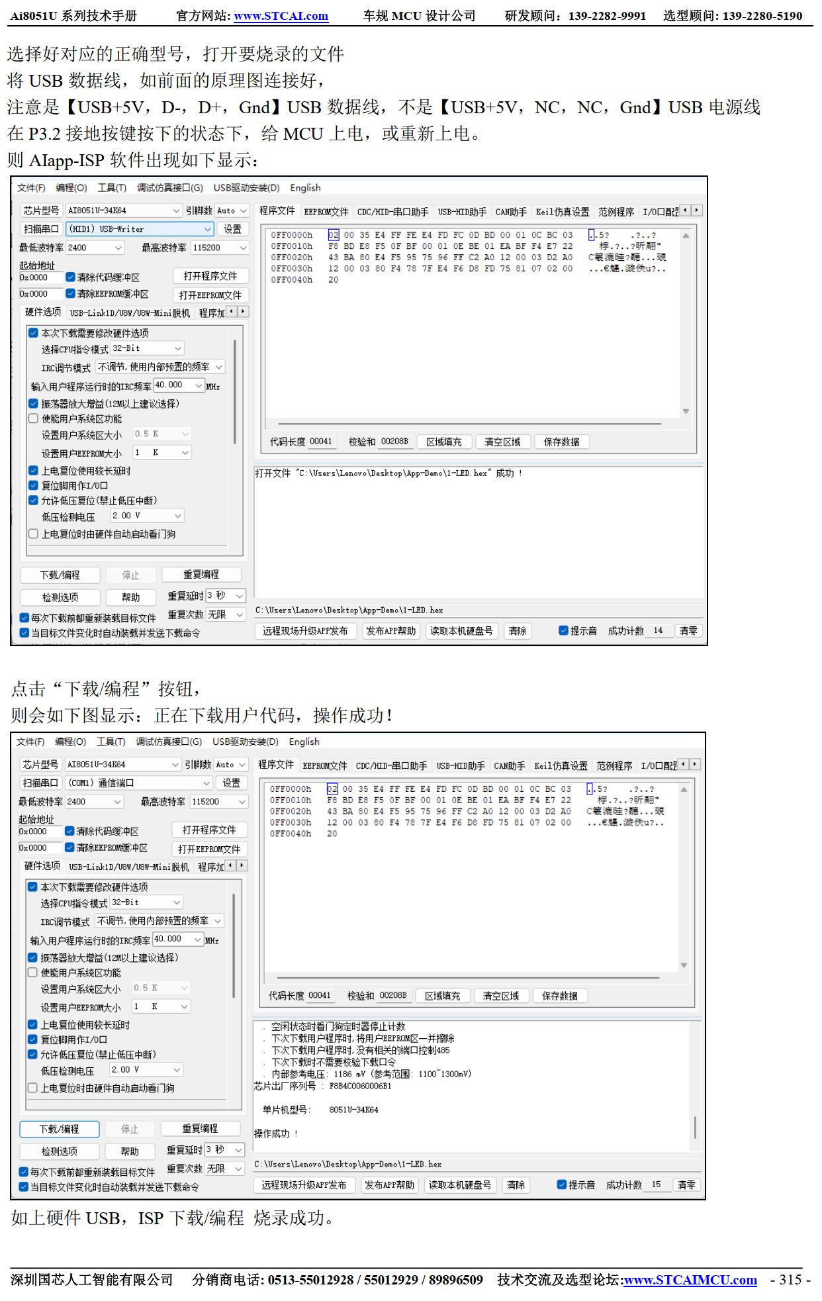Click 扫描串口 button in first screenshot
This screenshot has width=822, height=1301.
click(x=41, y=229)
